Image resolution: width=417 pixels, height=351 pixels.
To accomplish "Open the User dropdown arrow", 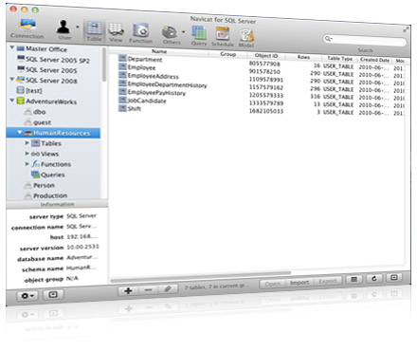I will click(x=78, y=28).
